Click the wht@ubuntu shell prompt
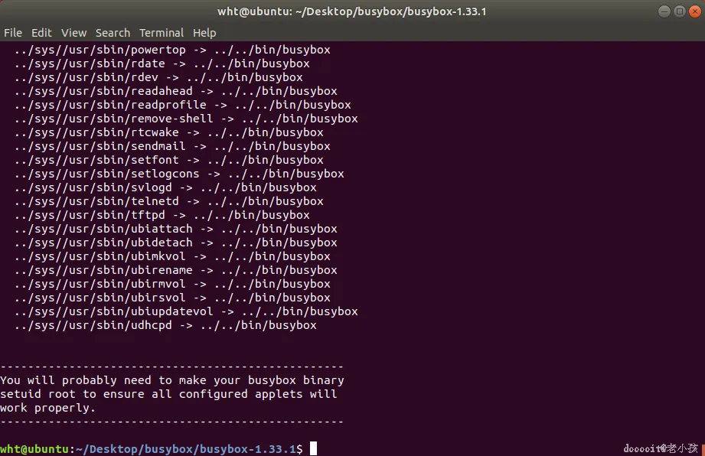Image resolution: width=705 pixels, height=456 pixels. click(x=152, y=449)
